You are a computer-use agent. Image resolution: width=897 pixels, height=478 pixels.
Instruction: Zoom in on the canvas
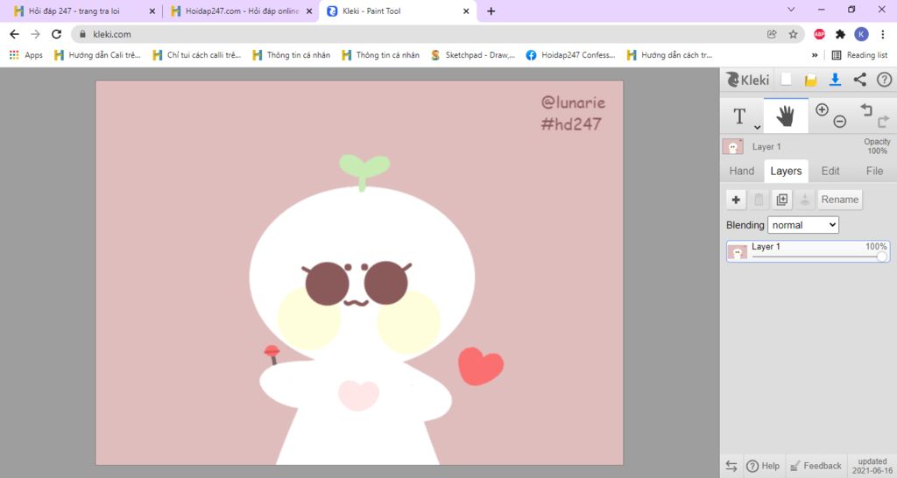point(822,109)
